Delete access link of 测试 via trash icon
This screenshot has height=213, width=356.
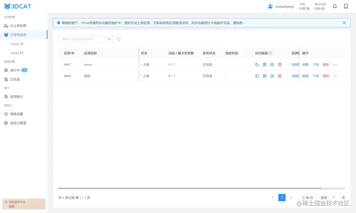pyautogui.click(x=280, y=76)
